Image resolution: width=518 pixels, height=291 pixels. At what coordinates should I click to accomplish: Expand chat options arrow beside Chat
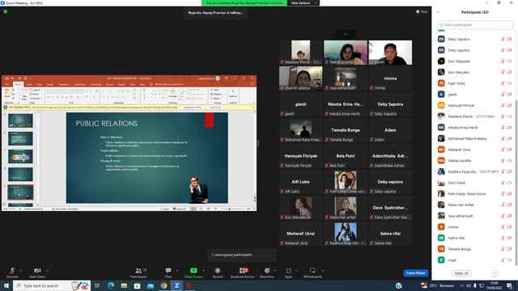click(x=177, y=271)
